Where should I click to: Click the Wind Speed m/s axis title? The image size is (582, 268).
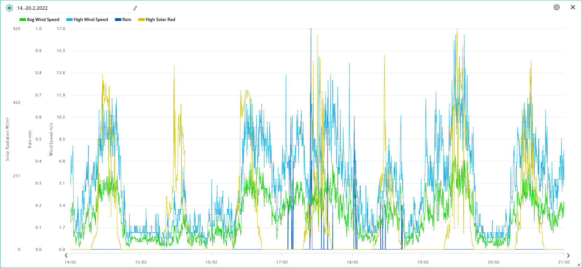pos(51,139)
